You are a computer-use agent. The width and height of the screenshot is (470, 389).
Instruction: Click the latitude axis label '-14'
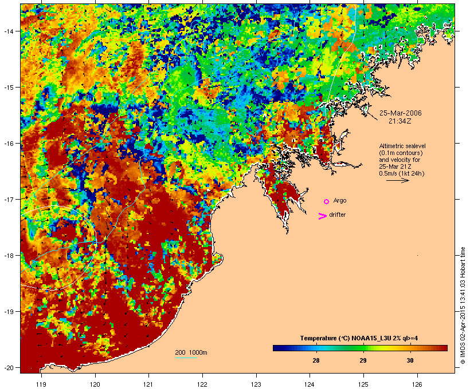[x=8, y=31]
